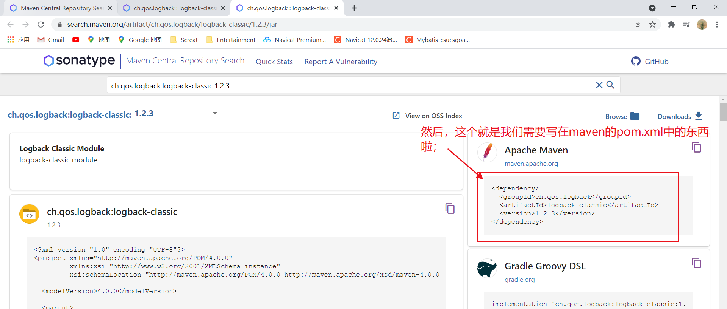Click the artifact search input field
Viewport: 727px width, 309px height.
pos(351,86)
